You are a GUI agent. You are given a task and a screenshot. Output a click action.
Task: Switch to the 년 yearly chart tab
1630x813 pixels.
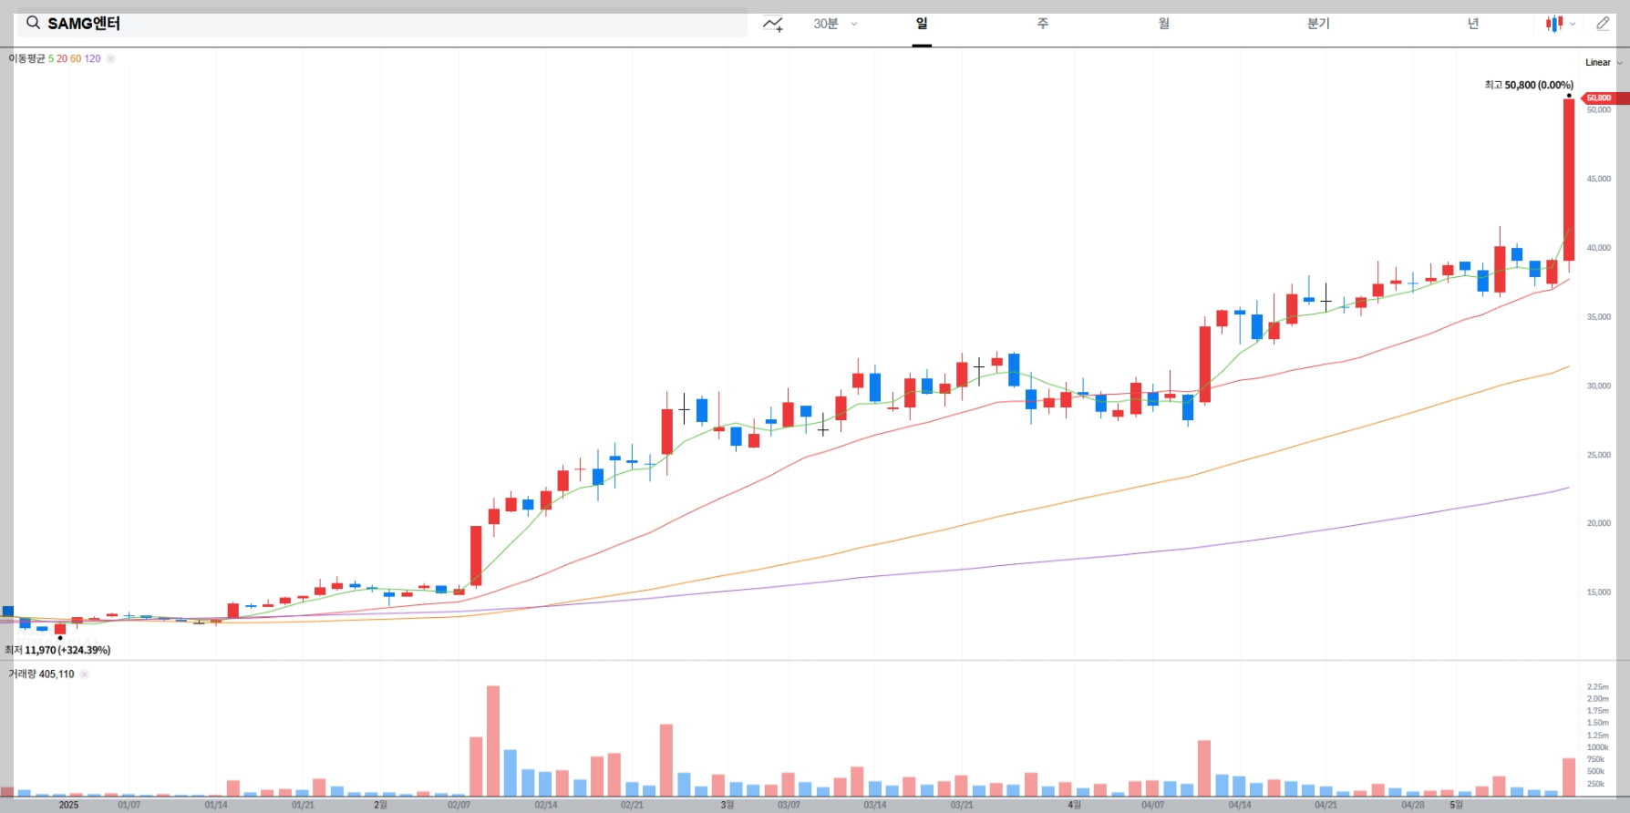(1473, 24)
